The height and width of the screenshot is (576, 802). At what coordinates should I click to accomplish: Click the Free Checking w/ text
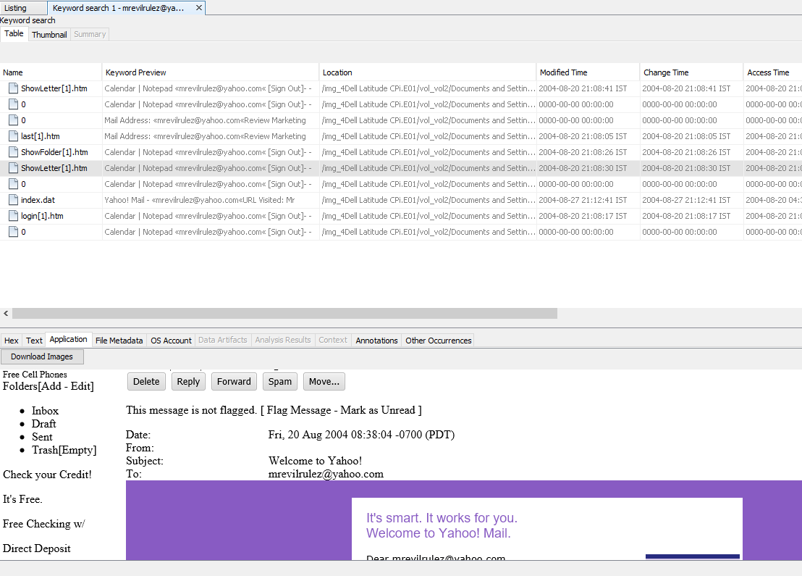click(x=43, y=524)
